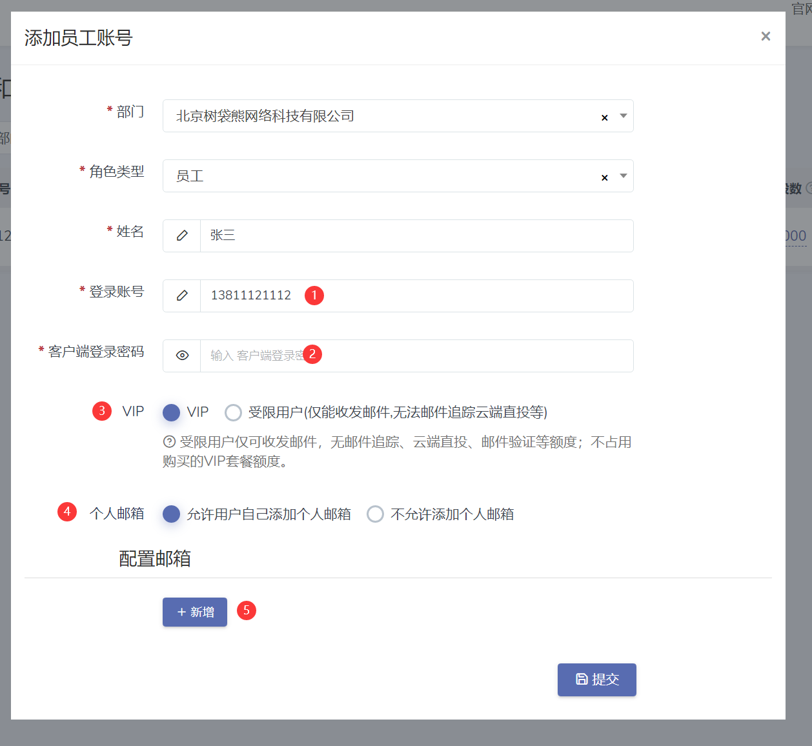Click the pencil icon beside 登录账号 field
The height and width of the screenshot is (746, 812).
click(x=182, y=296)
